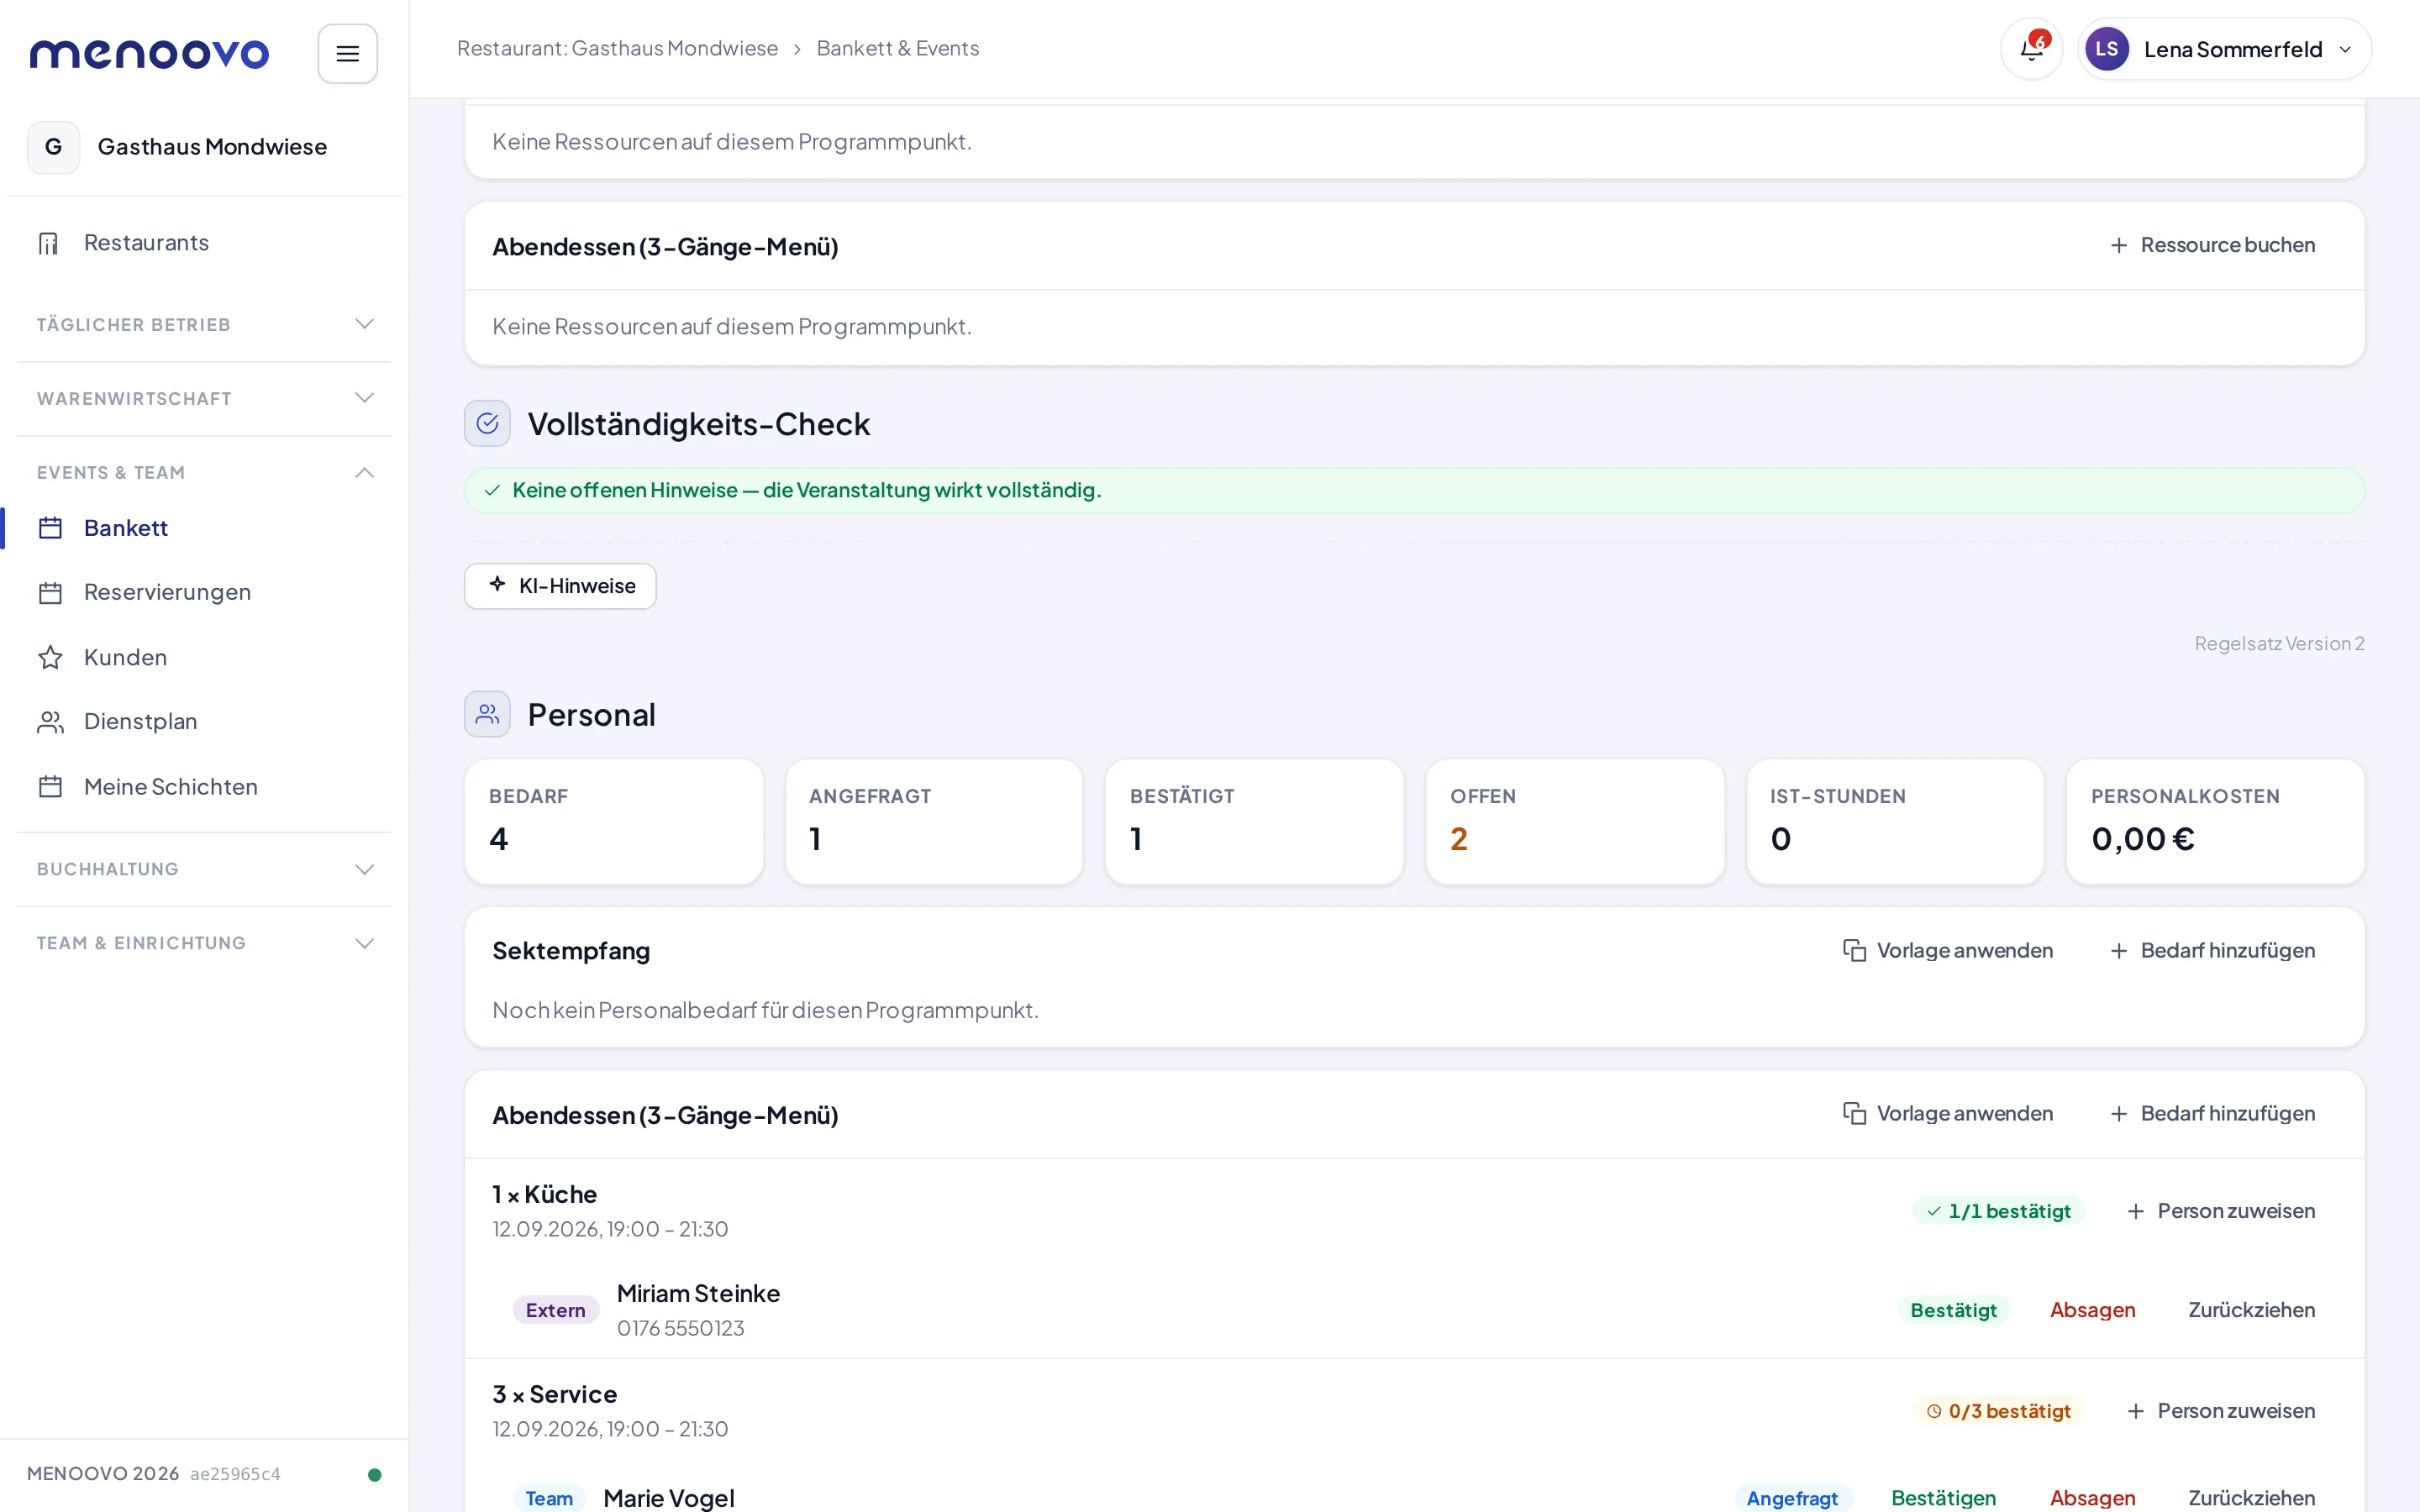This screenshot has width=2420, height=1512.
Task: Open the notifications bell icon
Action: click(x=2031, y=49)
